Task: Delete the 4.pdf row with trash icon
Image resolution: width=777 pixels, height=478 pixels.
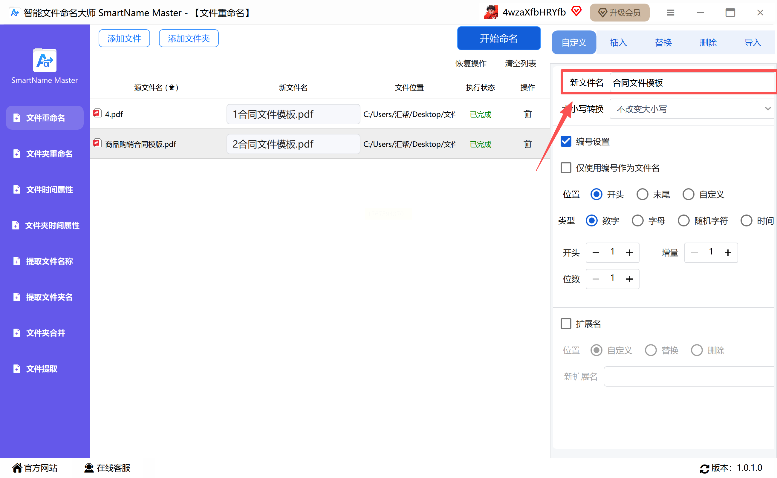Action: click(527, 114)
